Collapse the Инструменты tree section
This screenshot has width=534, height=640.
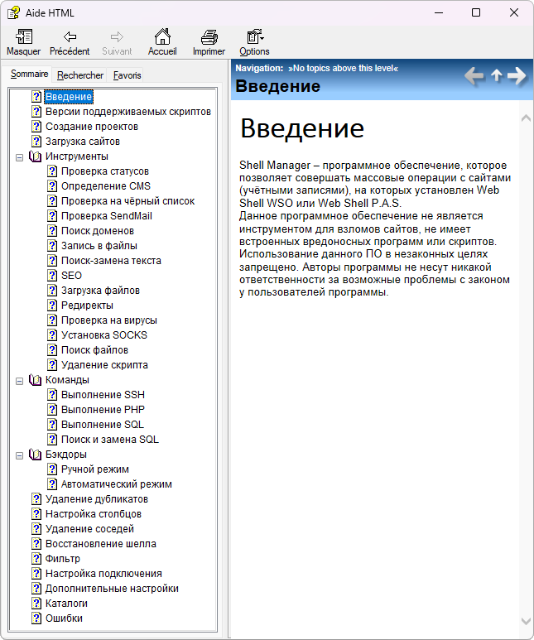click(x=20, y=156)
